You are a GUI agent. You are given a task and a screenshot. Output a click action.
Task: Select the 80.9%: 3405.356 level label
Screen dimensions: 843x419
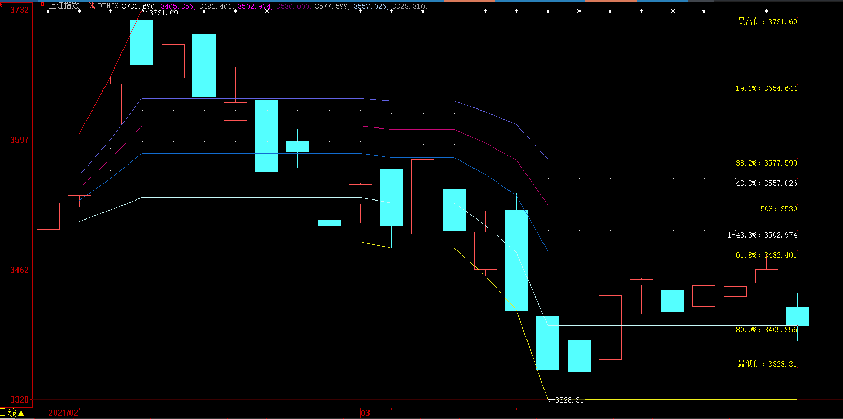[766, 330]
